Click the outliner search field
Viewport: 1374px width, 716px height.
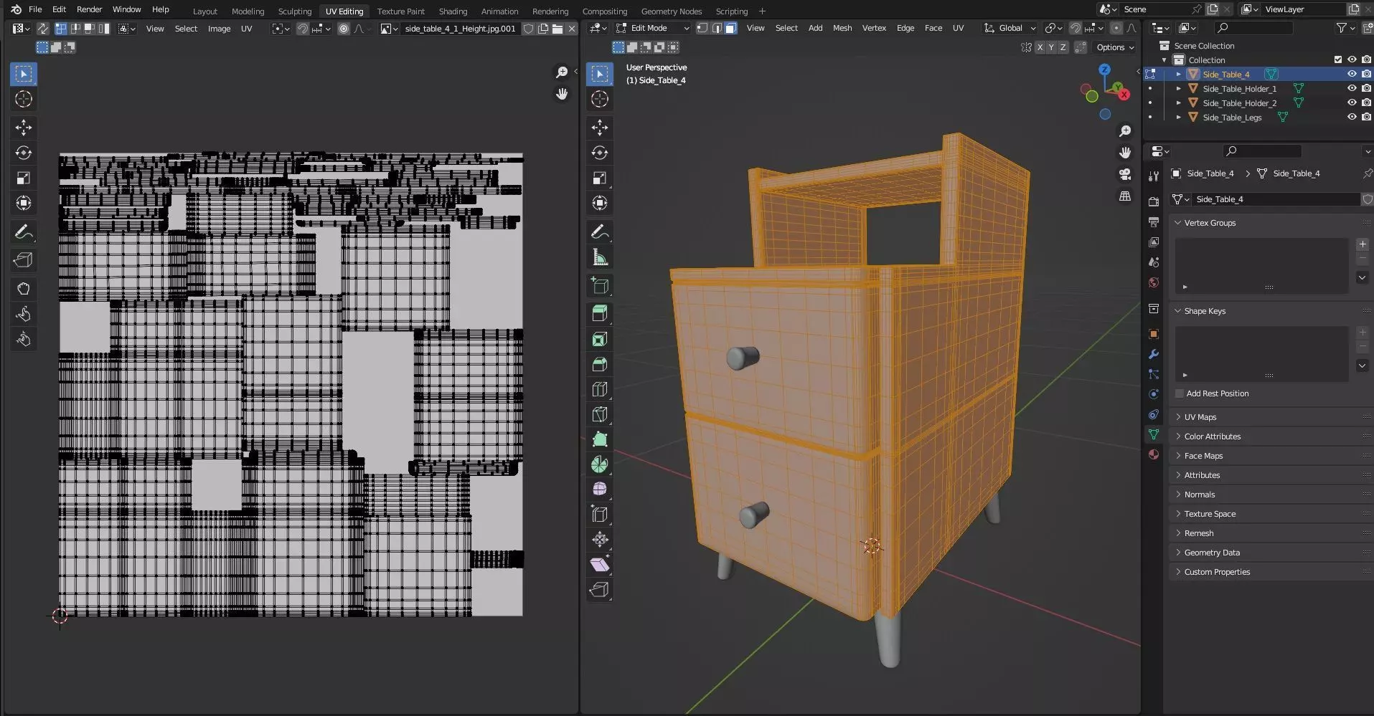tap(1253, 28)
